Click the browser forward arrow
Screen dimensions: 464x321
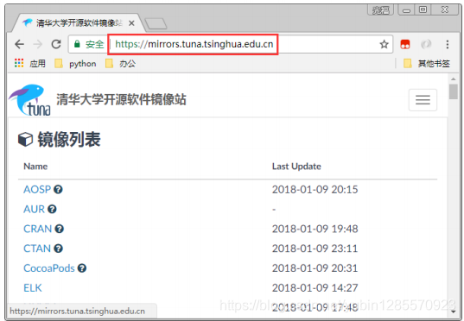coord(38,44)
